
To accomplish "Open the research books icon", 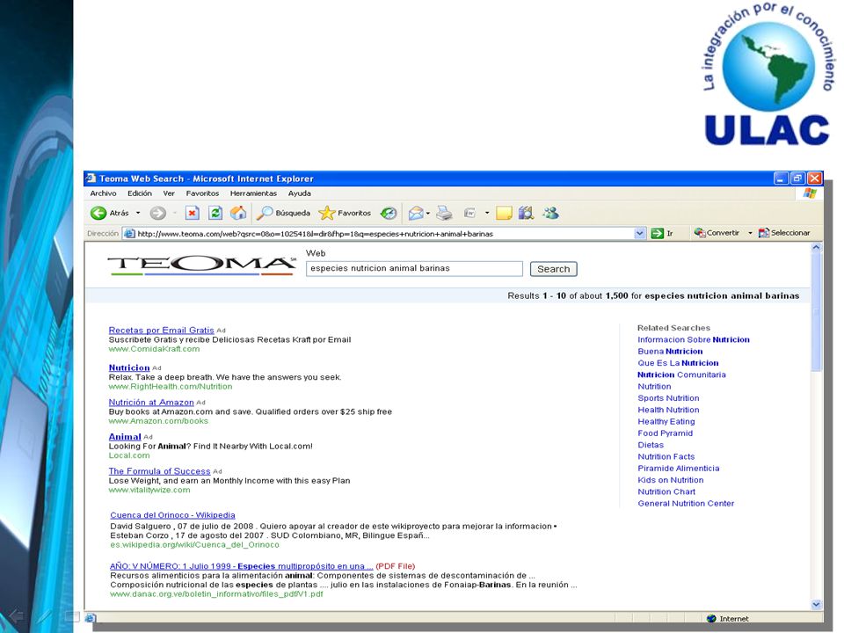I will pos(526,213).
